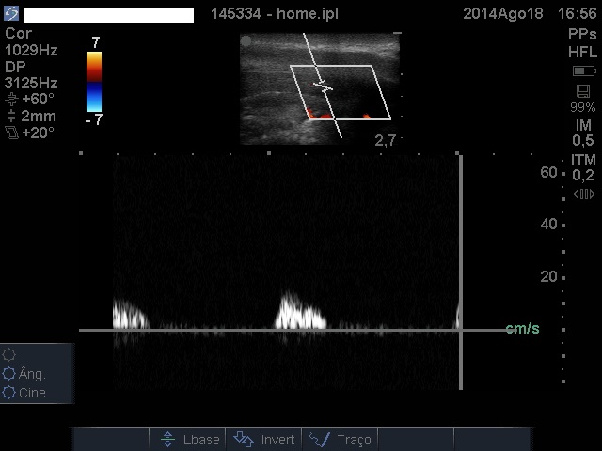Click the steering angle icon beside +20°

coord(10,133)
